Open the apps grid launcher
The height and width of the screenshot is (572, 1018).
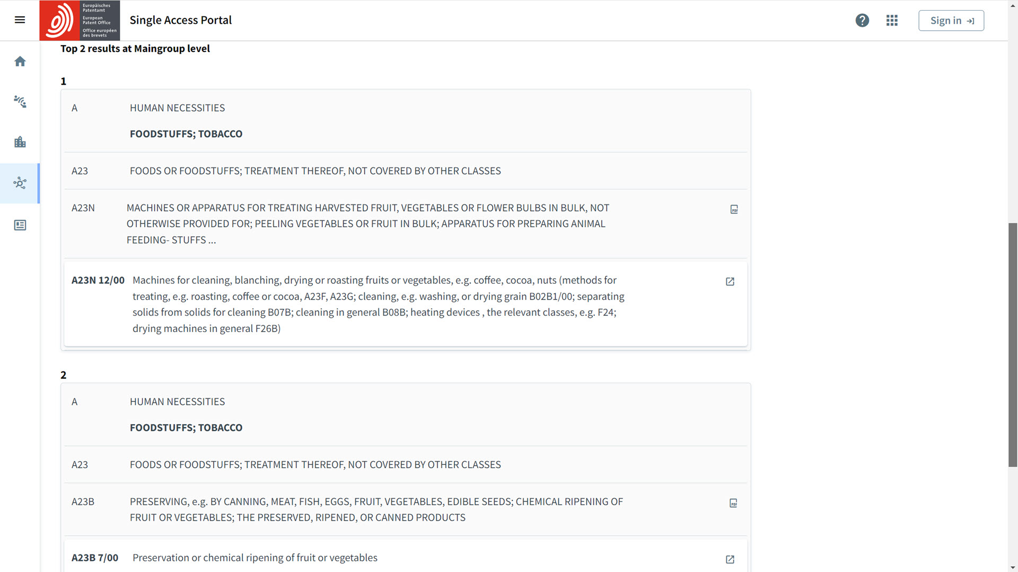892,20
